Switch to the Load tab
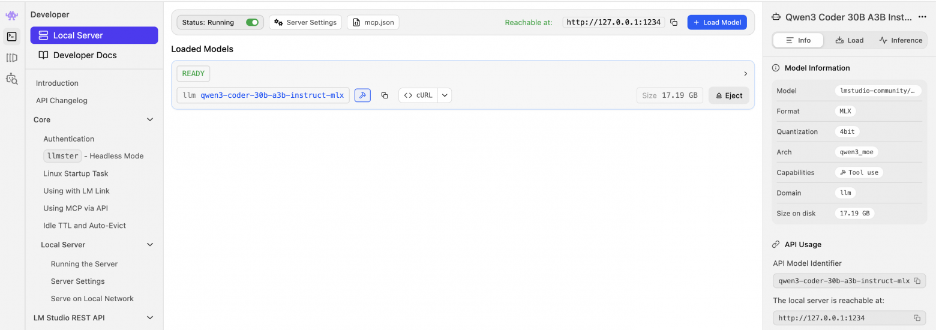 coord(849,40)
